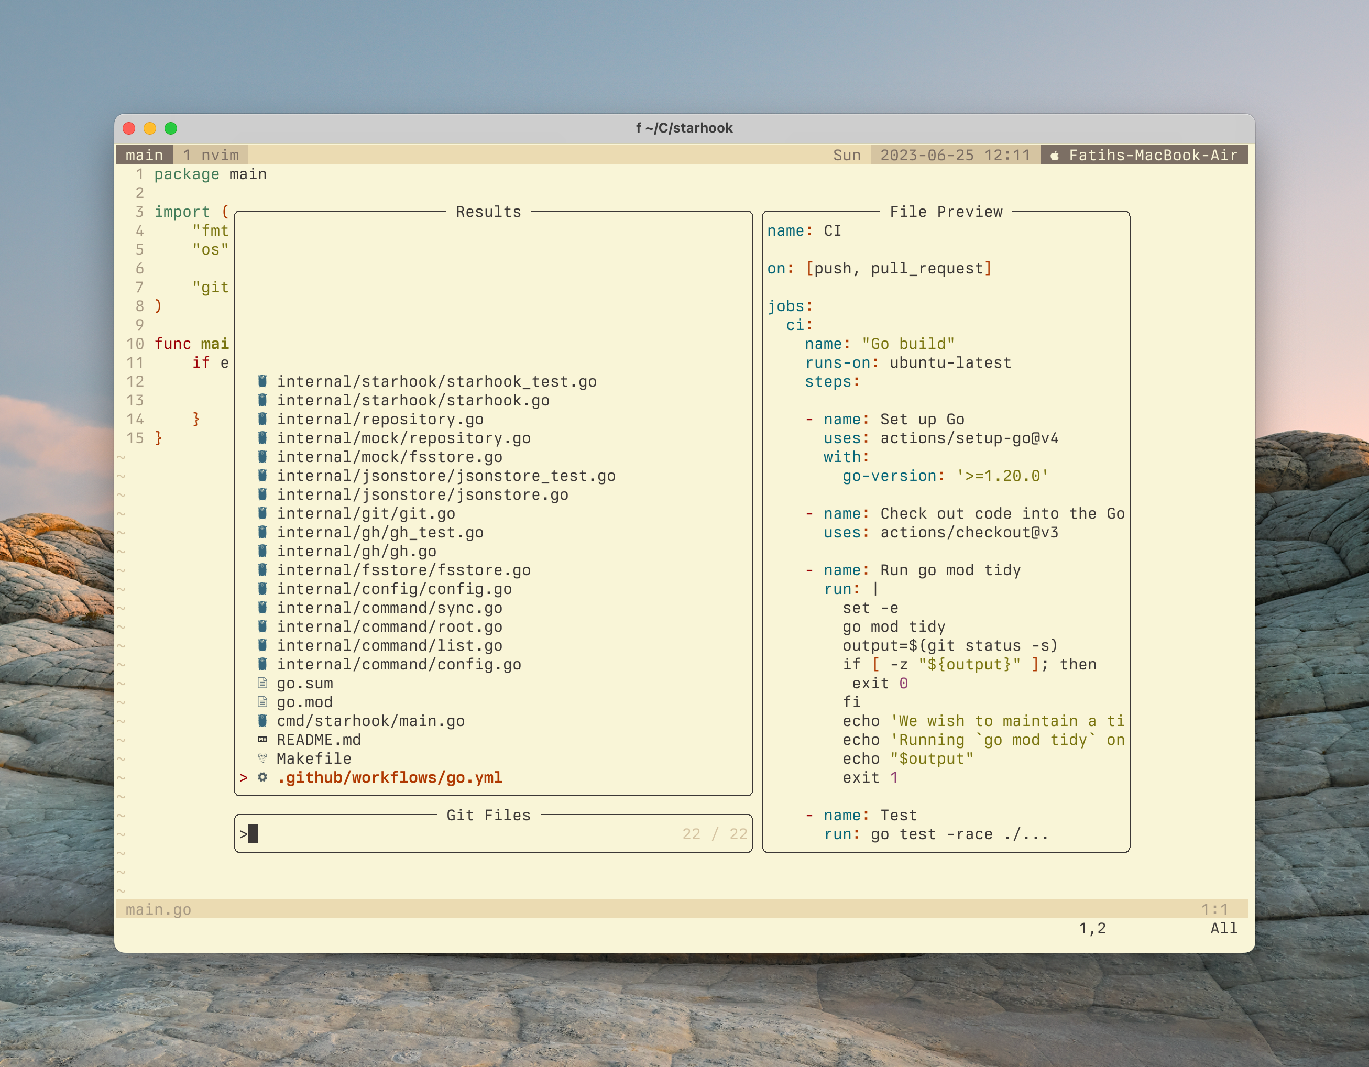This screenshot has width=1369, height=1067.
Task: Click Go icon beside internal/gh/gh_test.go
Action: pos(262,531)
